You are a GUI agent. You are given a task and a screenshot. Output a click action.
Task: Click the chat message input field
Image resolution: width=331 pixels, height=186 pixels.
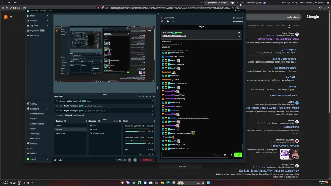[194, 155]
